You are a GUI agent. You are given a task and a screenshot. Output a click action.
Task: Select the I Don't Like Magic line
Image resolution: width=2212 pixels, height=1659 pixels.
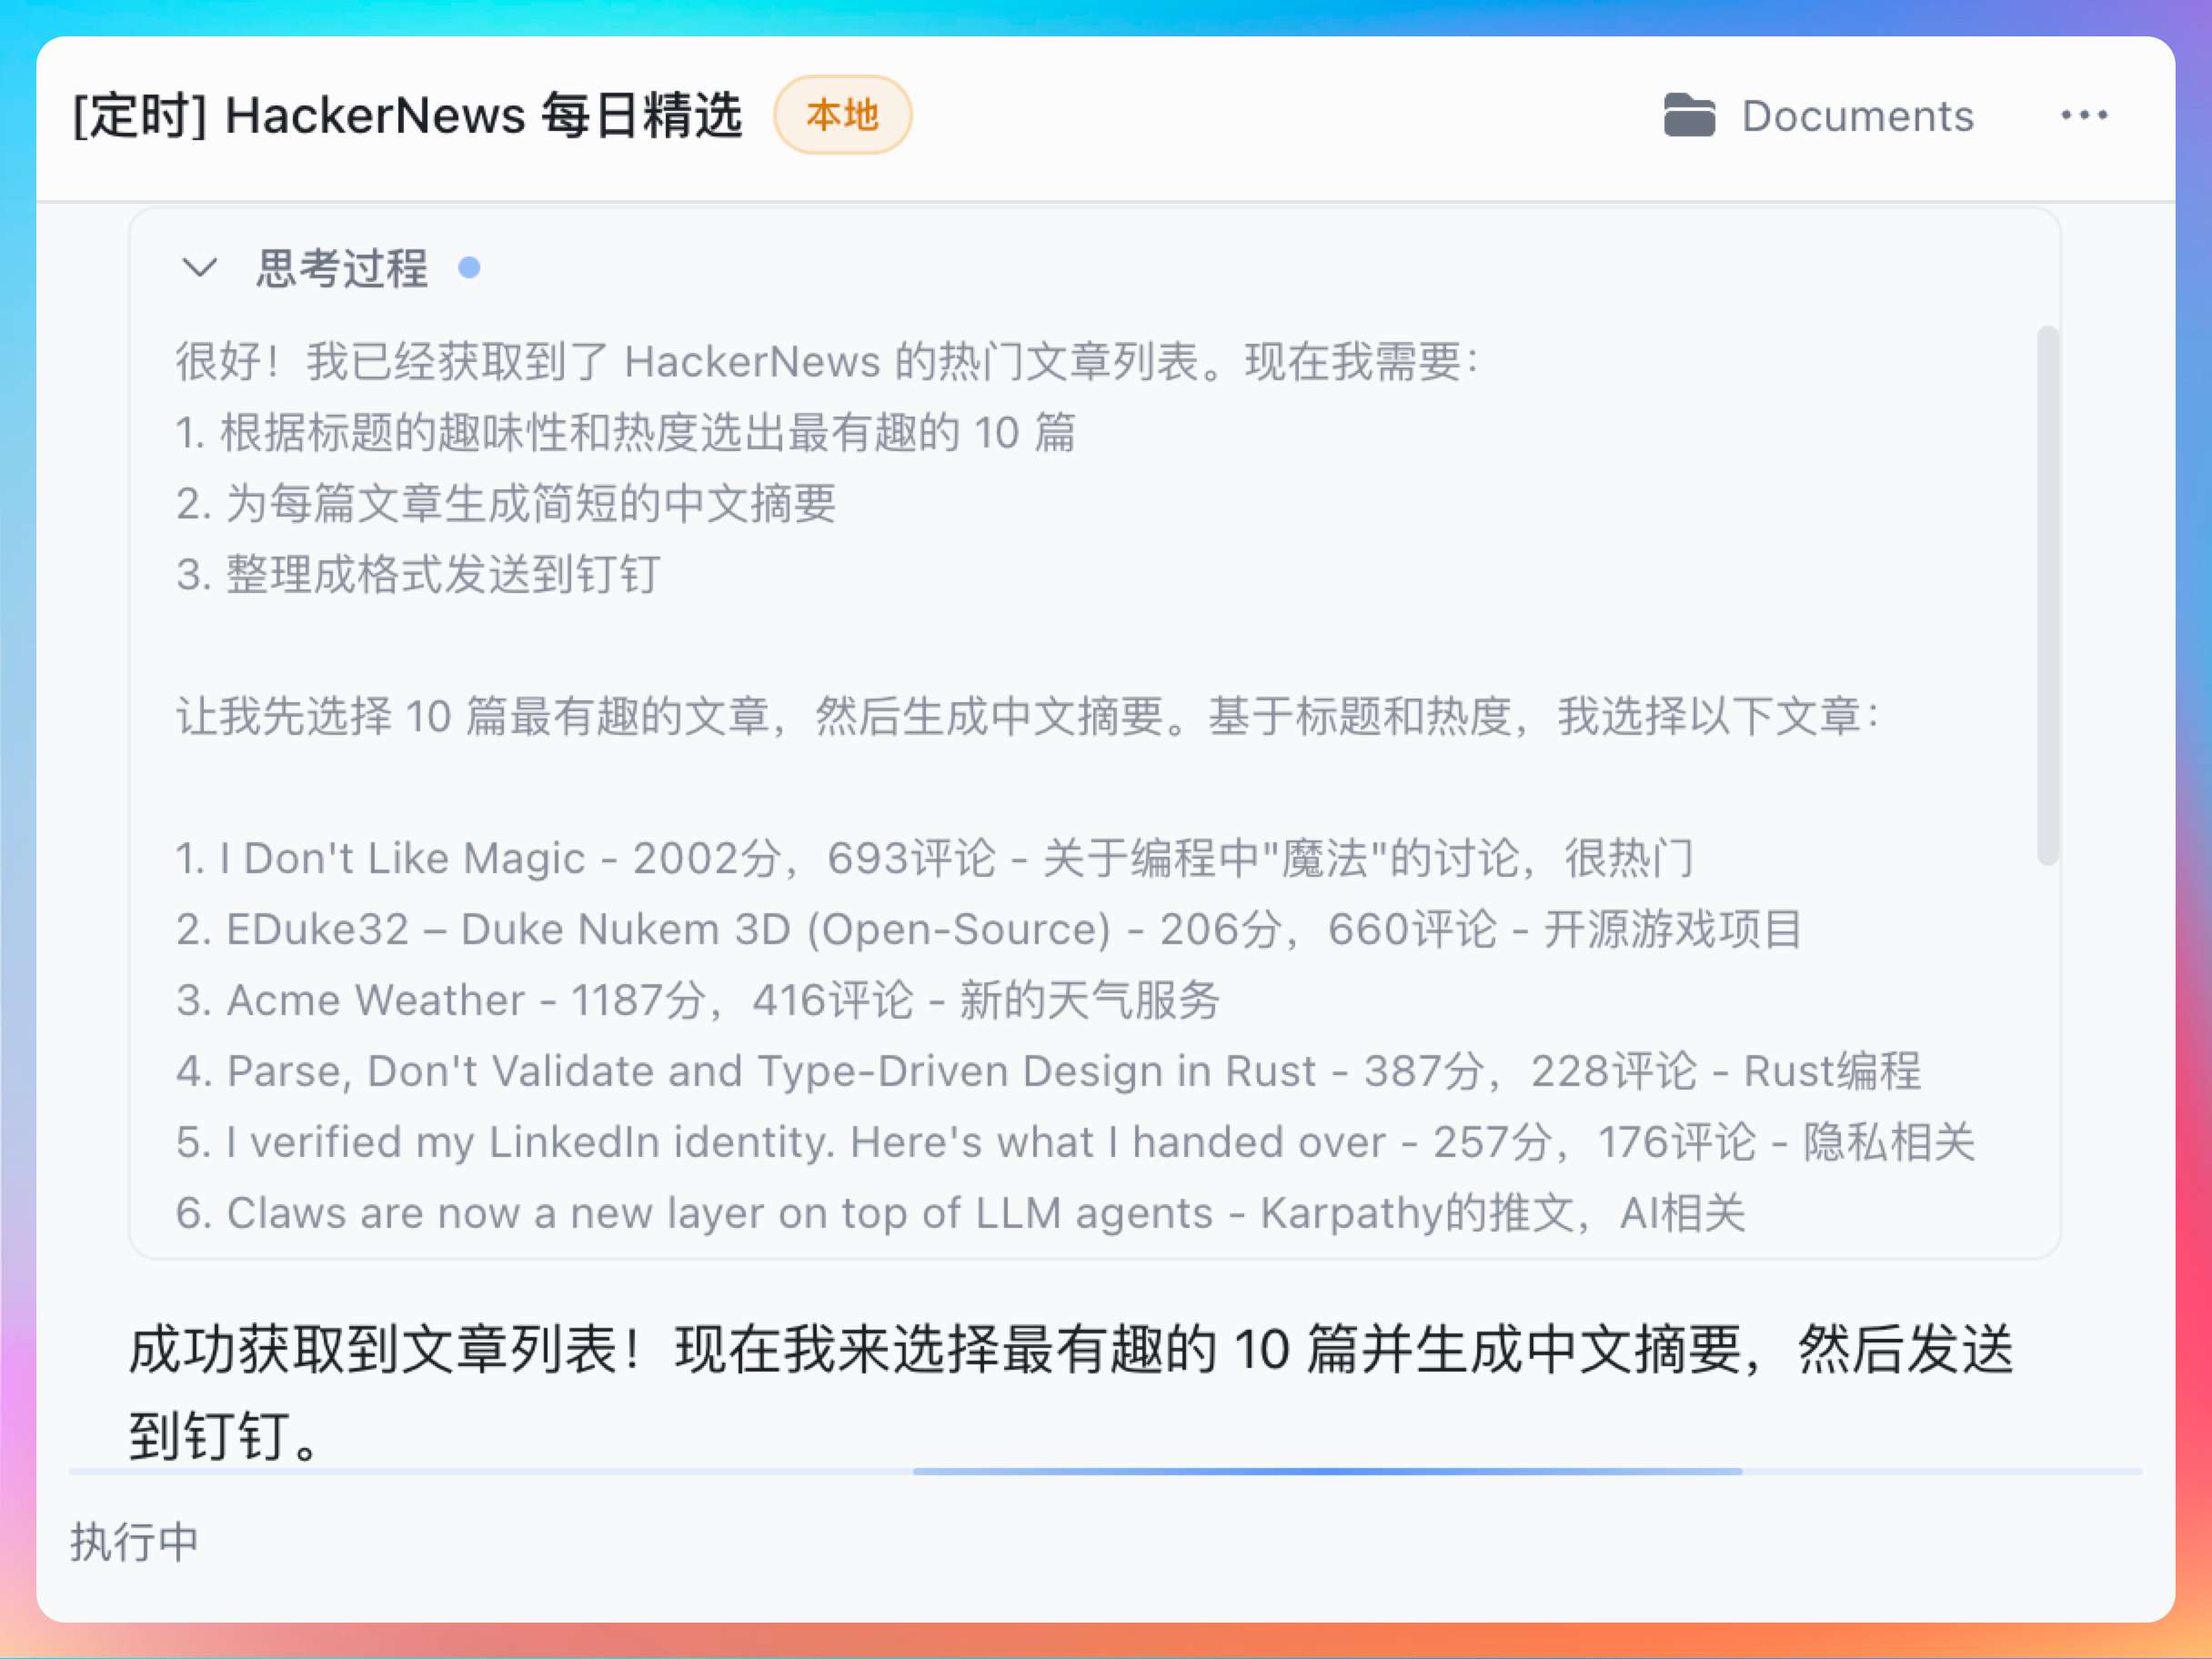934,858
